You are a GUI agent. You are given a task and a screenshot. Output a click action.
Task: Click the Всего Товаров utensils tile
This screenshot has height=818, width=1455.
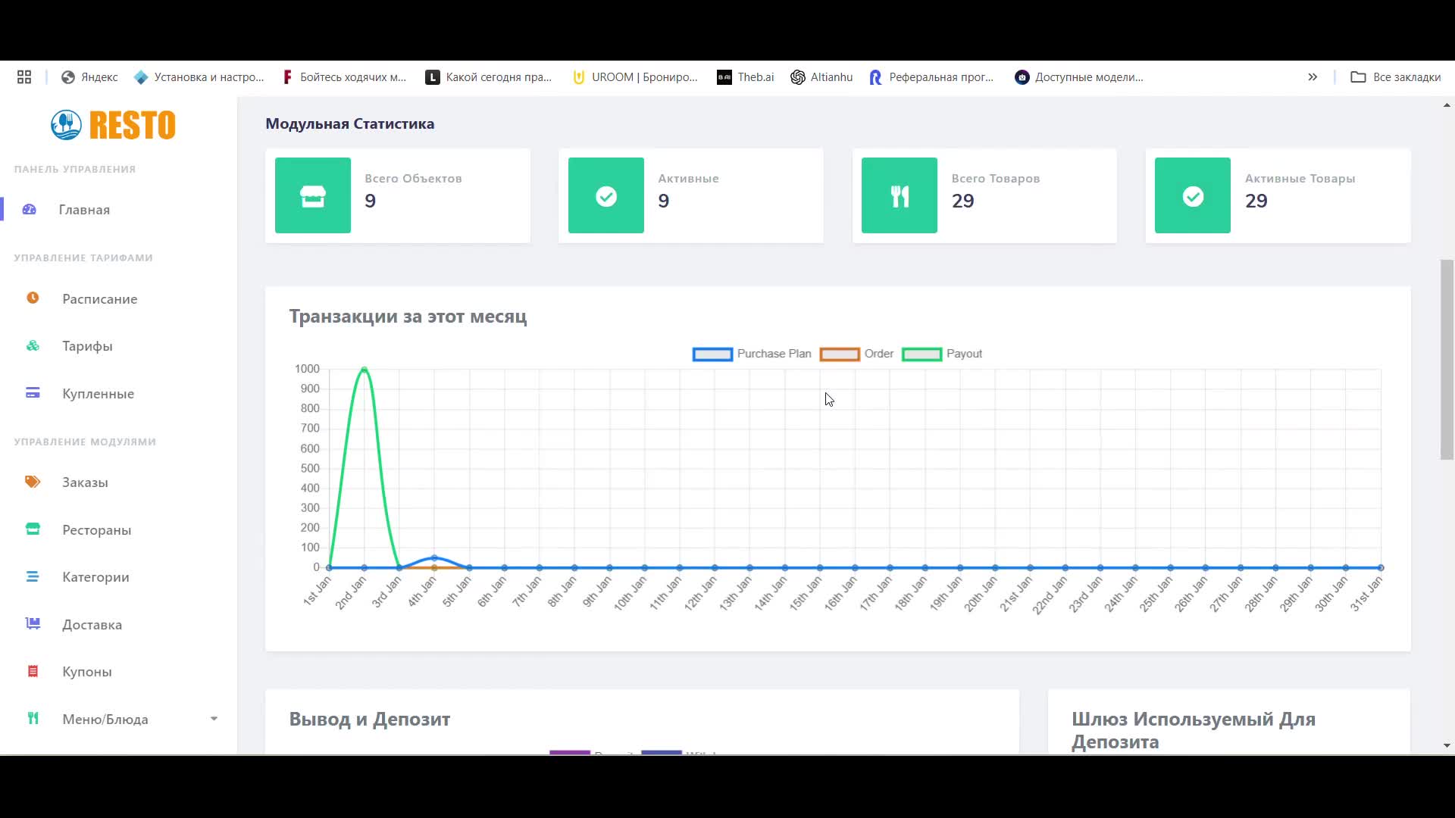(899, 195)
